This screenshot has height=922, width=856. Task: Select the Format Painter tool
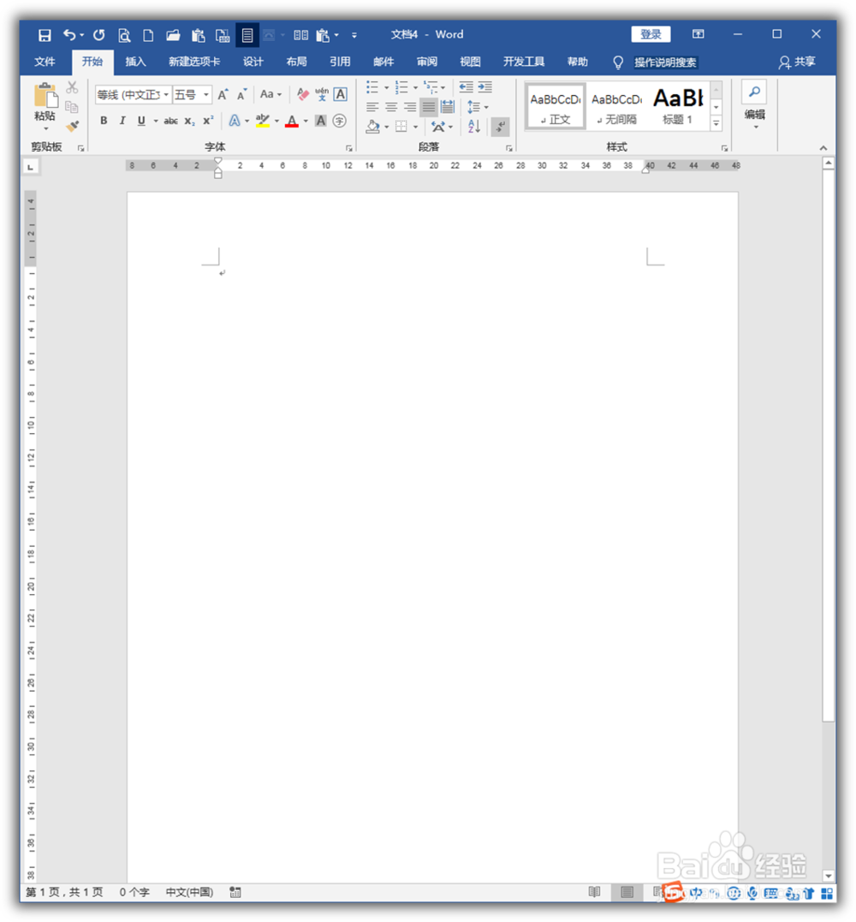pos(73,125)
